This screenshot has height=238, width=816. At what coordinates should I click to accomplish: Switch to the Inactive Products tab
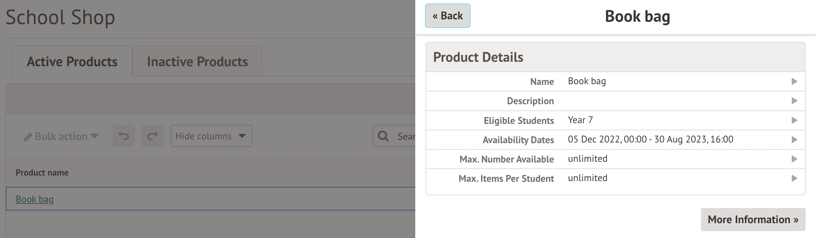[197, 62]
